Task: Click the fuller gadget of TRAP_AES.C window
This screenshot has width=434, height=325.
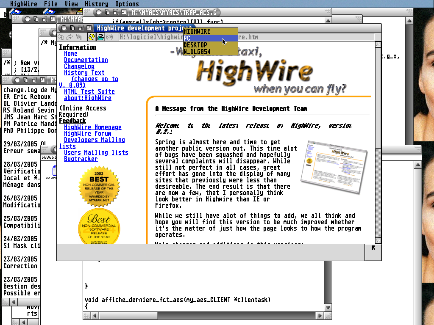Action: (x=124, y=12)
